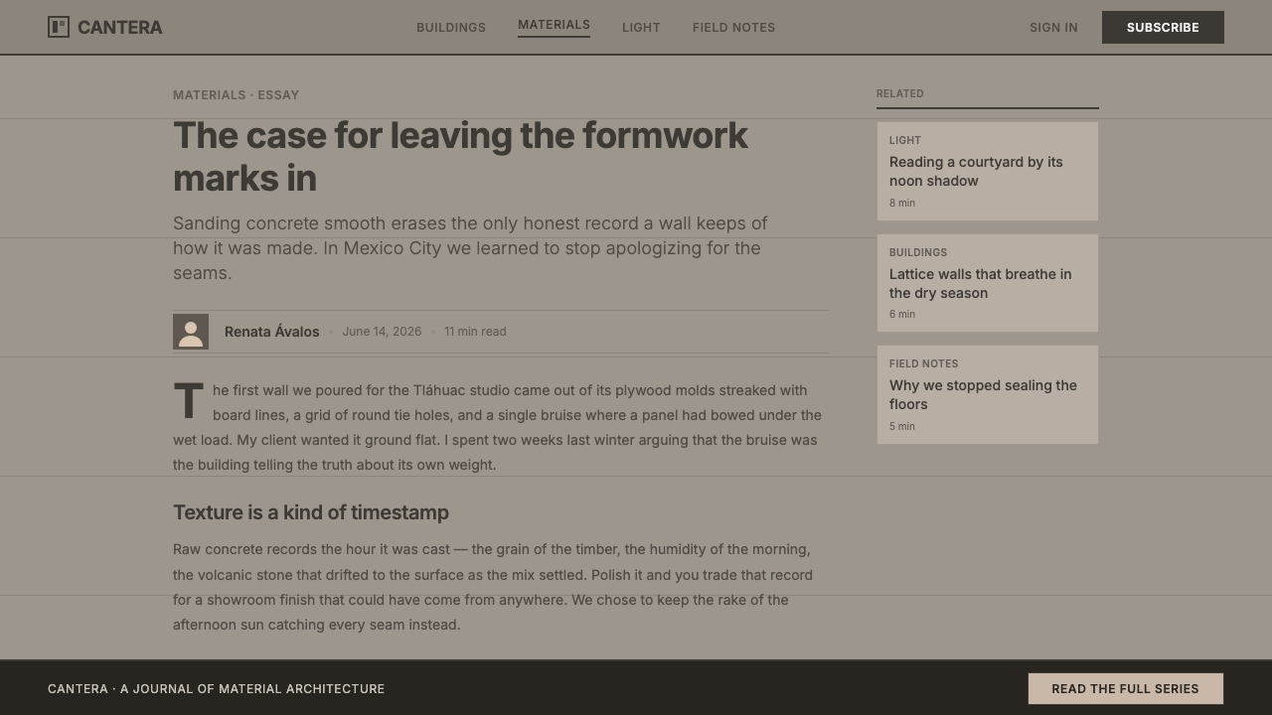Open author Renata Ávalos avatar
Image resolution: width=1272 pixels, height=715 pixels.
click(191, 332)
